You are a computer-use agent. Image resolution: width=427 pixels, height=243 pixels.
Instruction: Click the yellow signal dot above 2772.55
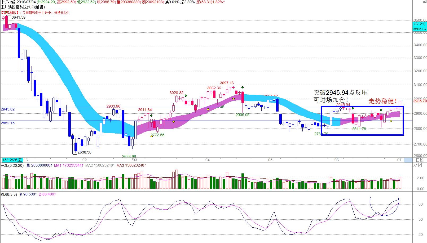(152, 136)
